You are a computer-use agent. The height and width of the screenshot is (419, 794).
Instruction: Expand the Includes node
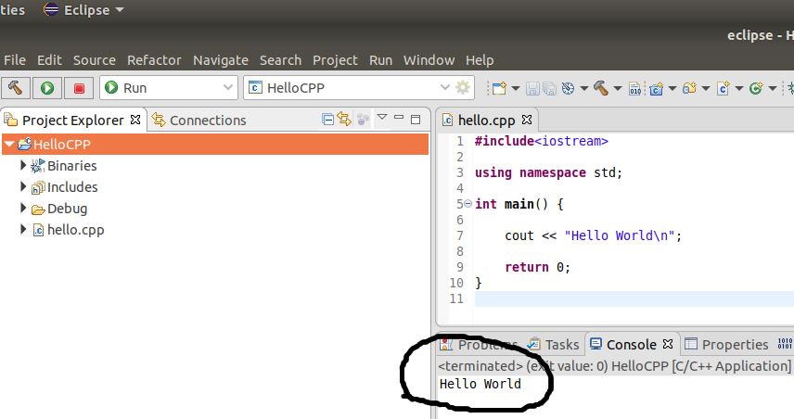point(23,186)
